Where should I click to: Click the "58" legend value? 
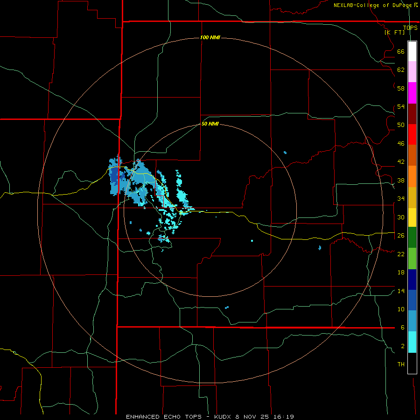[401, 88]
